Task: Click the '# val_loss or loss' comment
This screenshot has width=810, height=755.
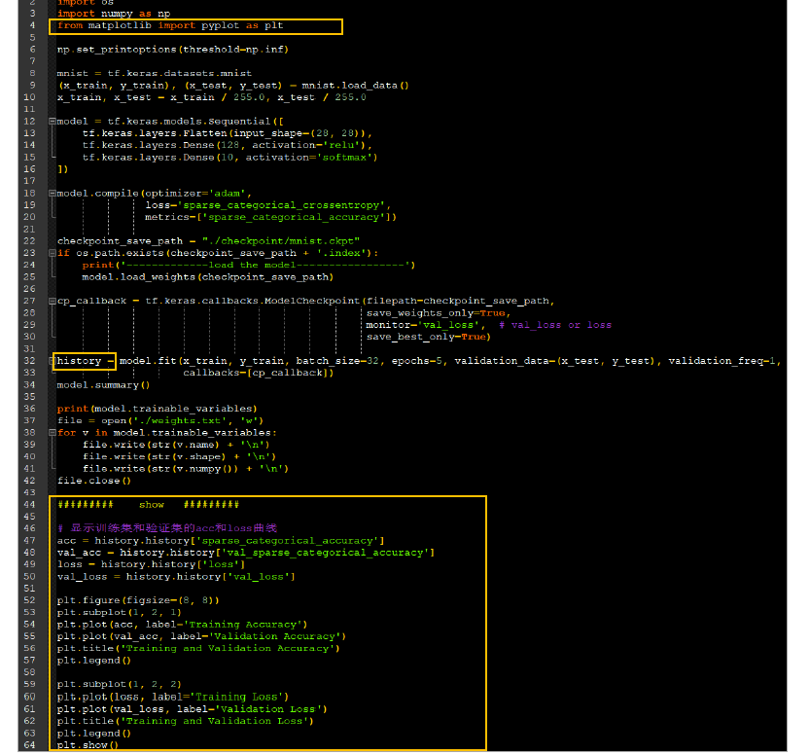Action: 555,325
